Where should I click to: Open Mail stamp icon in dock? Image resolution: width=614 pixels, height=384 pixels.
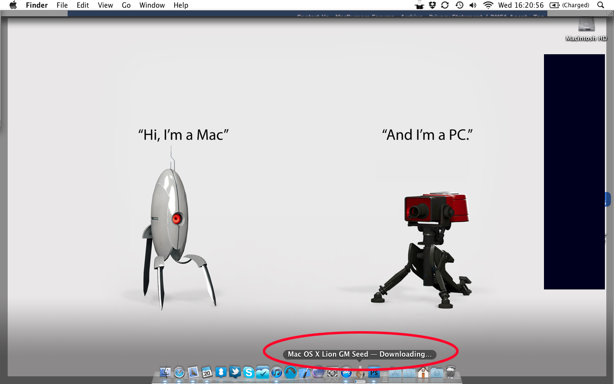[193, 372]
